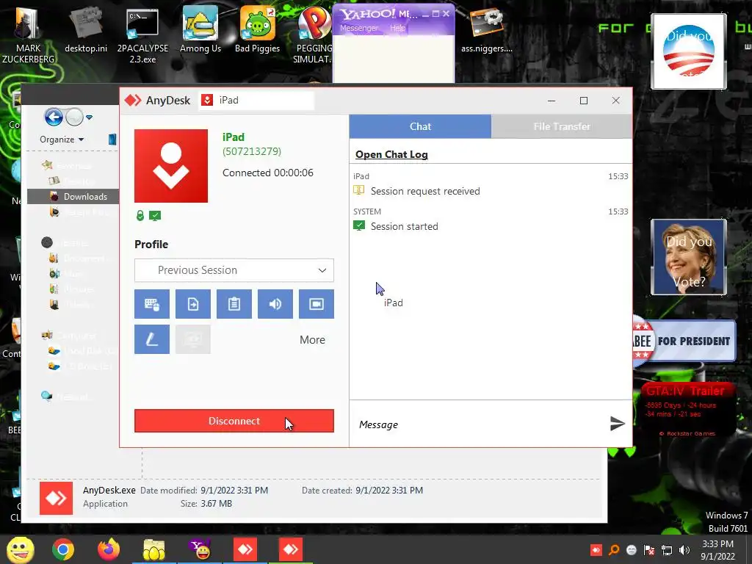Image resolution: width=752 pixels, height=564 pixels.
Task: Click More permissions link
Action: pyautogui.click(x=312, y=339)
